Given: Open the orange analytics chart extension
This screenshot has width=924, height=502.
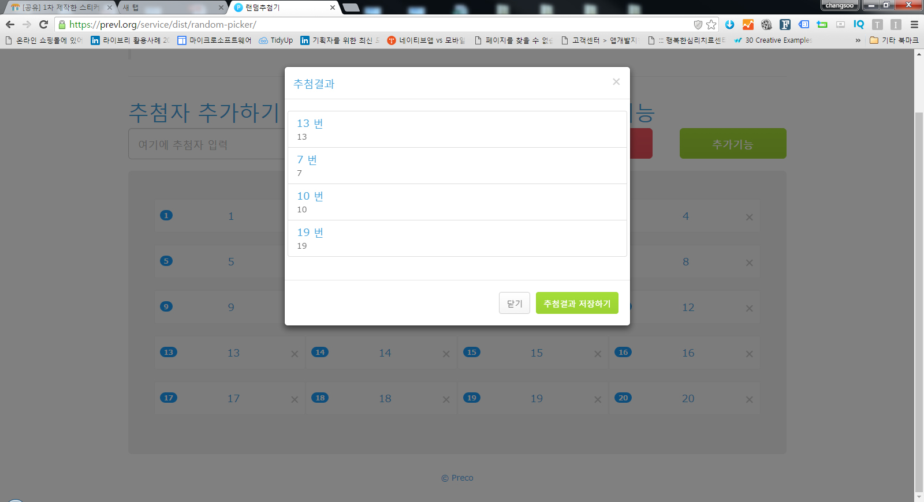Looking at the screenshot, I should coord(748,24).
